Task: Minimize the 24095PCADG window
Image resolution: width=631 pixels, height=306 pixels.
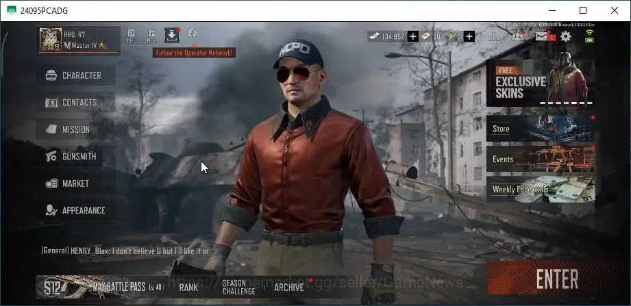Action: tap(552, 10)
